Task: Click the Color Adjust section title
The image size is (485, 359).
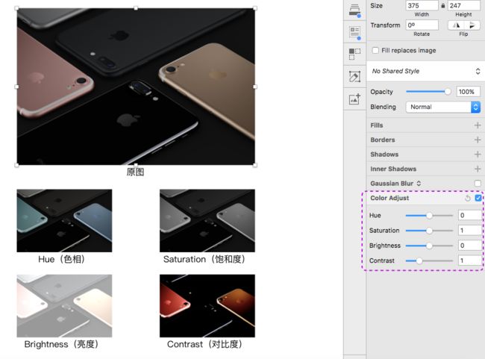Action: tap(389, 198)
